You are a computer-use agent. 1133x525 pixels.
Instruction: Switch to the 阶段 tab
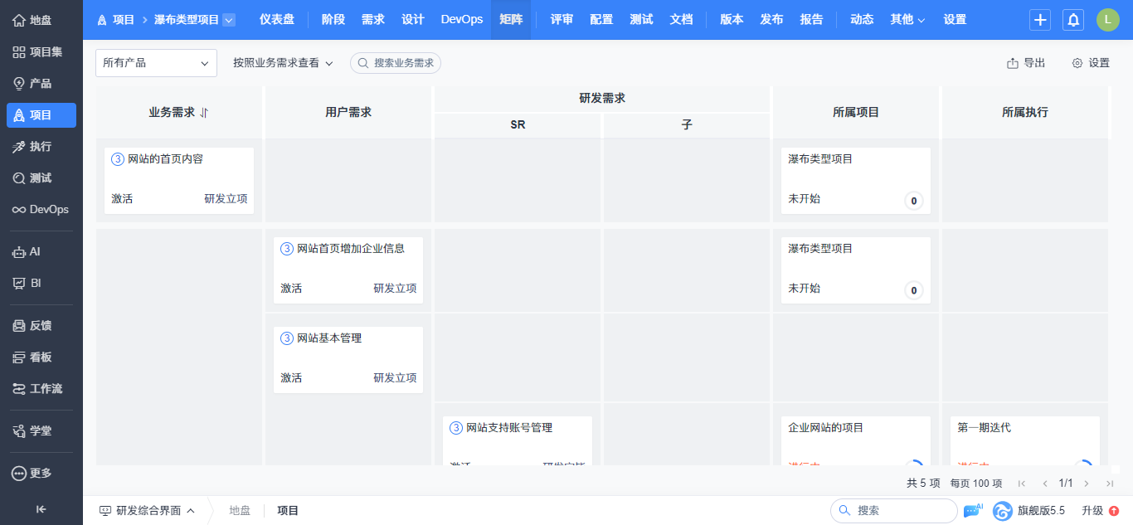coord(333,20)
